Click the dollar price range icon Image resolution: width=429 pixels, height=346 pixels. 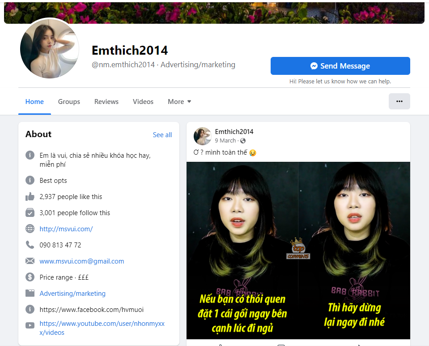30,277
